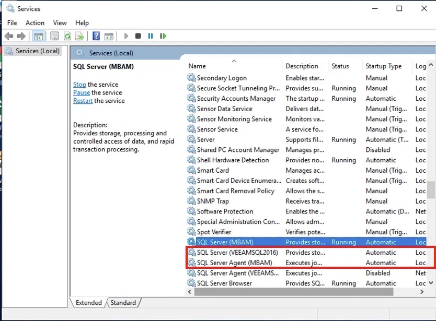Open the Properties toolbar icon

pos(54,36)
